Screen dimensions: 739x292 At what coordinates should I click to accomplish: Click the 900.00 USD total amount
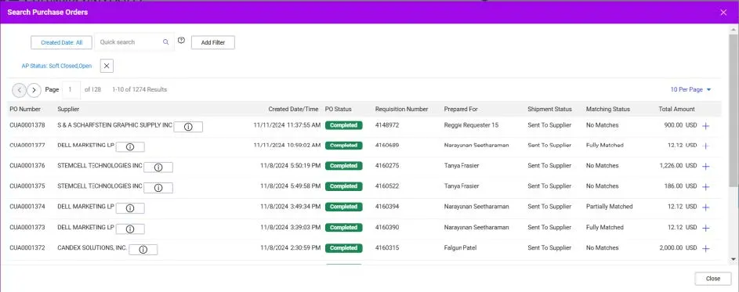(x=680, y=125)
